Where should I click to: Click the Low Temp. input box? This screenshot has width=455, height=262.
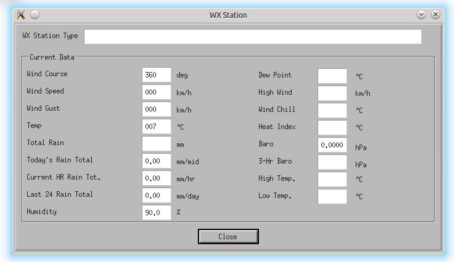(x=332, y=197)
